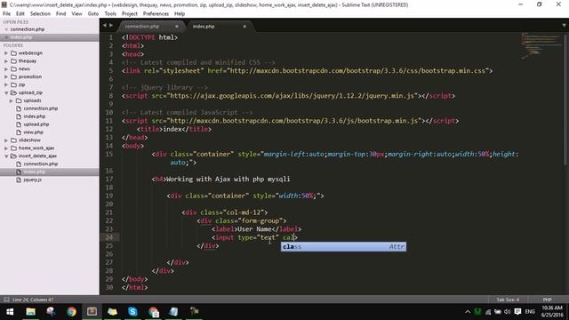Screen dimensions: 569x320
Task: Open the tab list dropdown arrow
Action: pyautogui.click(x=564, y=26)
